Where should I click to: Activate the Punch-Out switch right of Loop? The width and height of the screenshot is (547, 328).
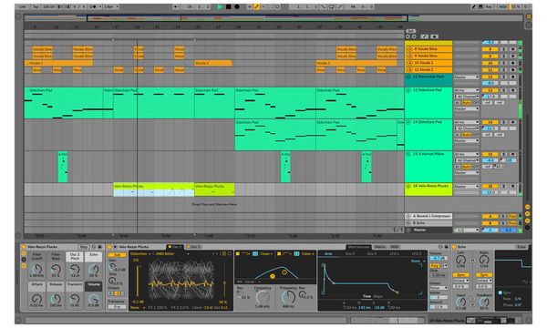pos(339,6)
